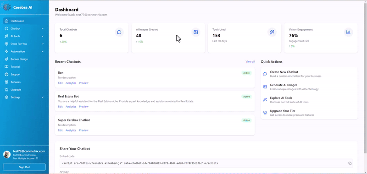Preview the Super Cerebra Chatbot
The height and width of the screenshot is (174, 367).
pyautogui.click(x=83, y=130)
